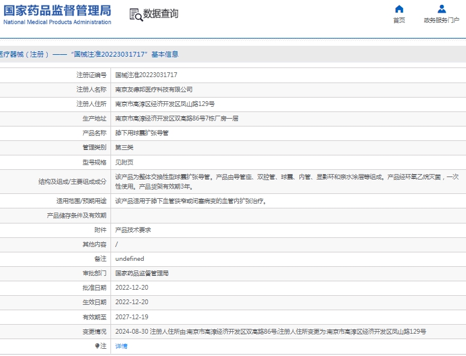This screenshot has height=356, width=466.
Task: Click the 首页 label under home icon
Action: (x=399, y=20)
